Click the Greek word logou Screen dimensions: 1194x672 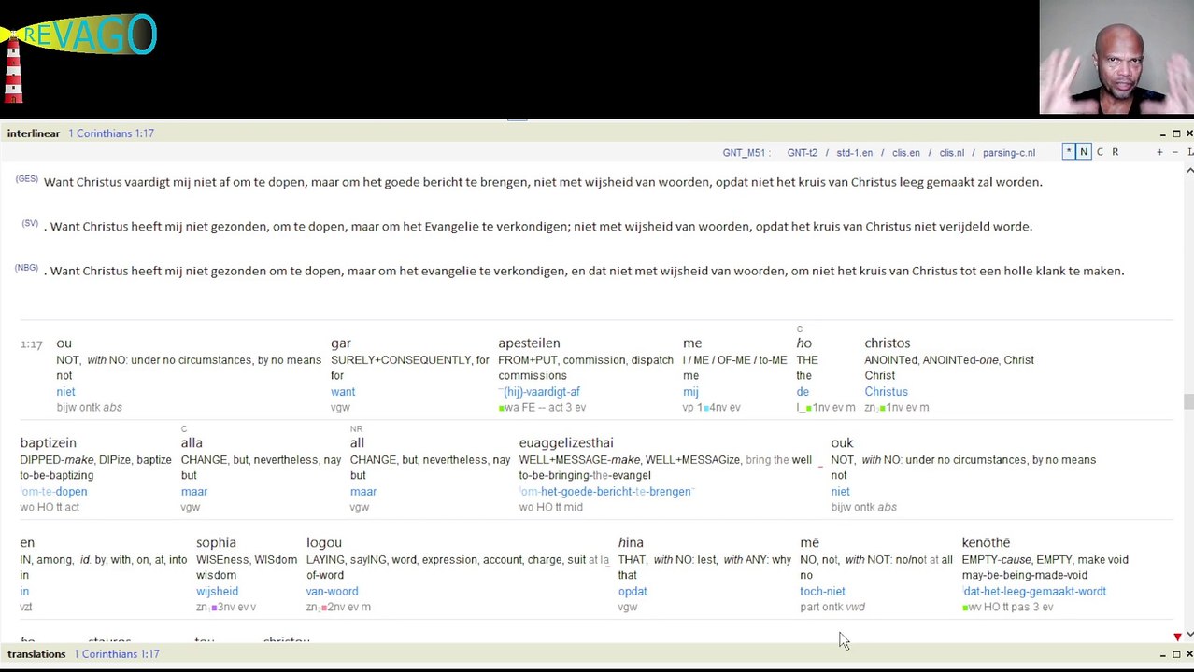click(324, 543)
